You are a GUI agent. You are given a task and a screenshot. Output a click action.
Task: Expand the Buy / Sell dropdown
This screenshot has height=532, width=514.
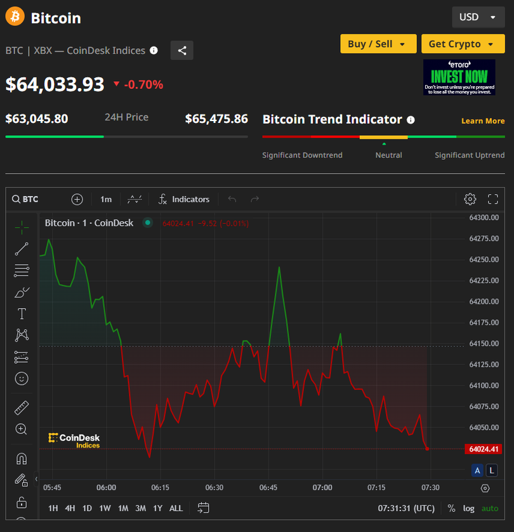tap(378, 44)
